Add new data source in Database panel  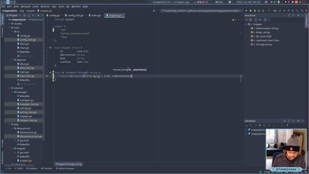pos(247,126)
